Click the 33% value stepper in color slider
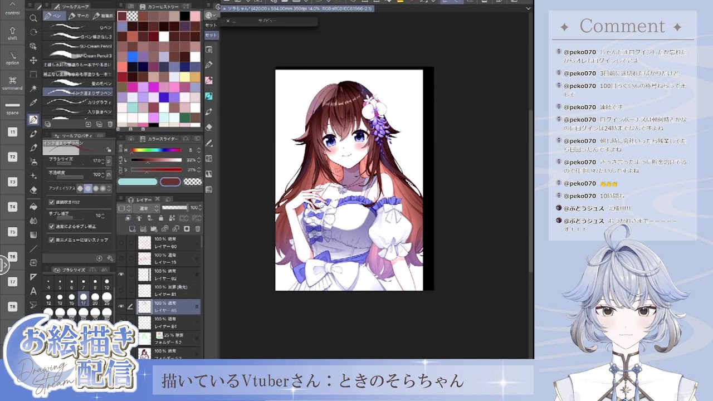Image resolution: width=713 pixels, height=401 pixels. tap(199, 160)
